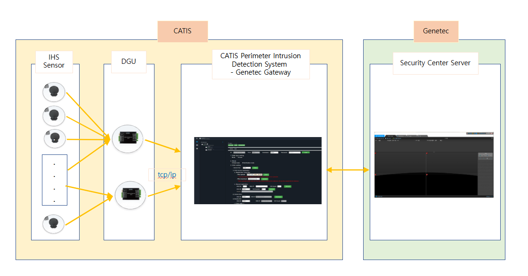Click the bottom IHS sensor image
The height and width of the screenshot is (276, 528).
coord(54,223)
